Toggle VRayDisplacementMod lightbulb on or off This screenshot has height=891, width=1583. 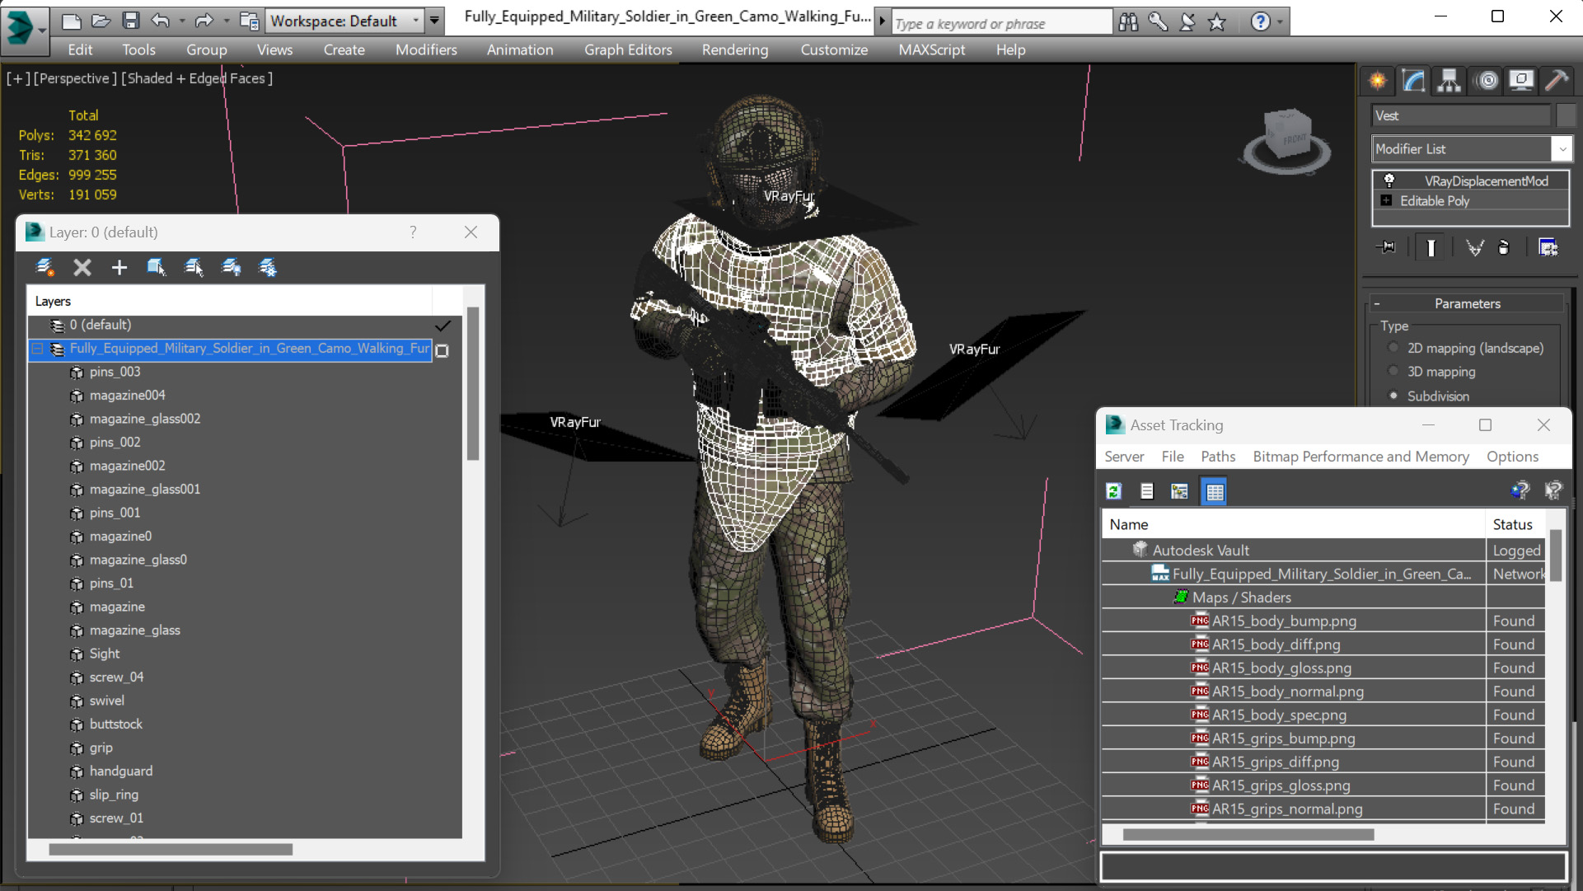coord(1389,181)
